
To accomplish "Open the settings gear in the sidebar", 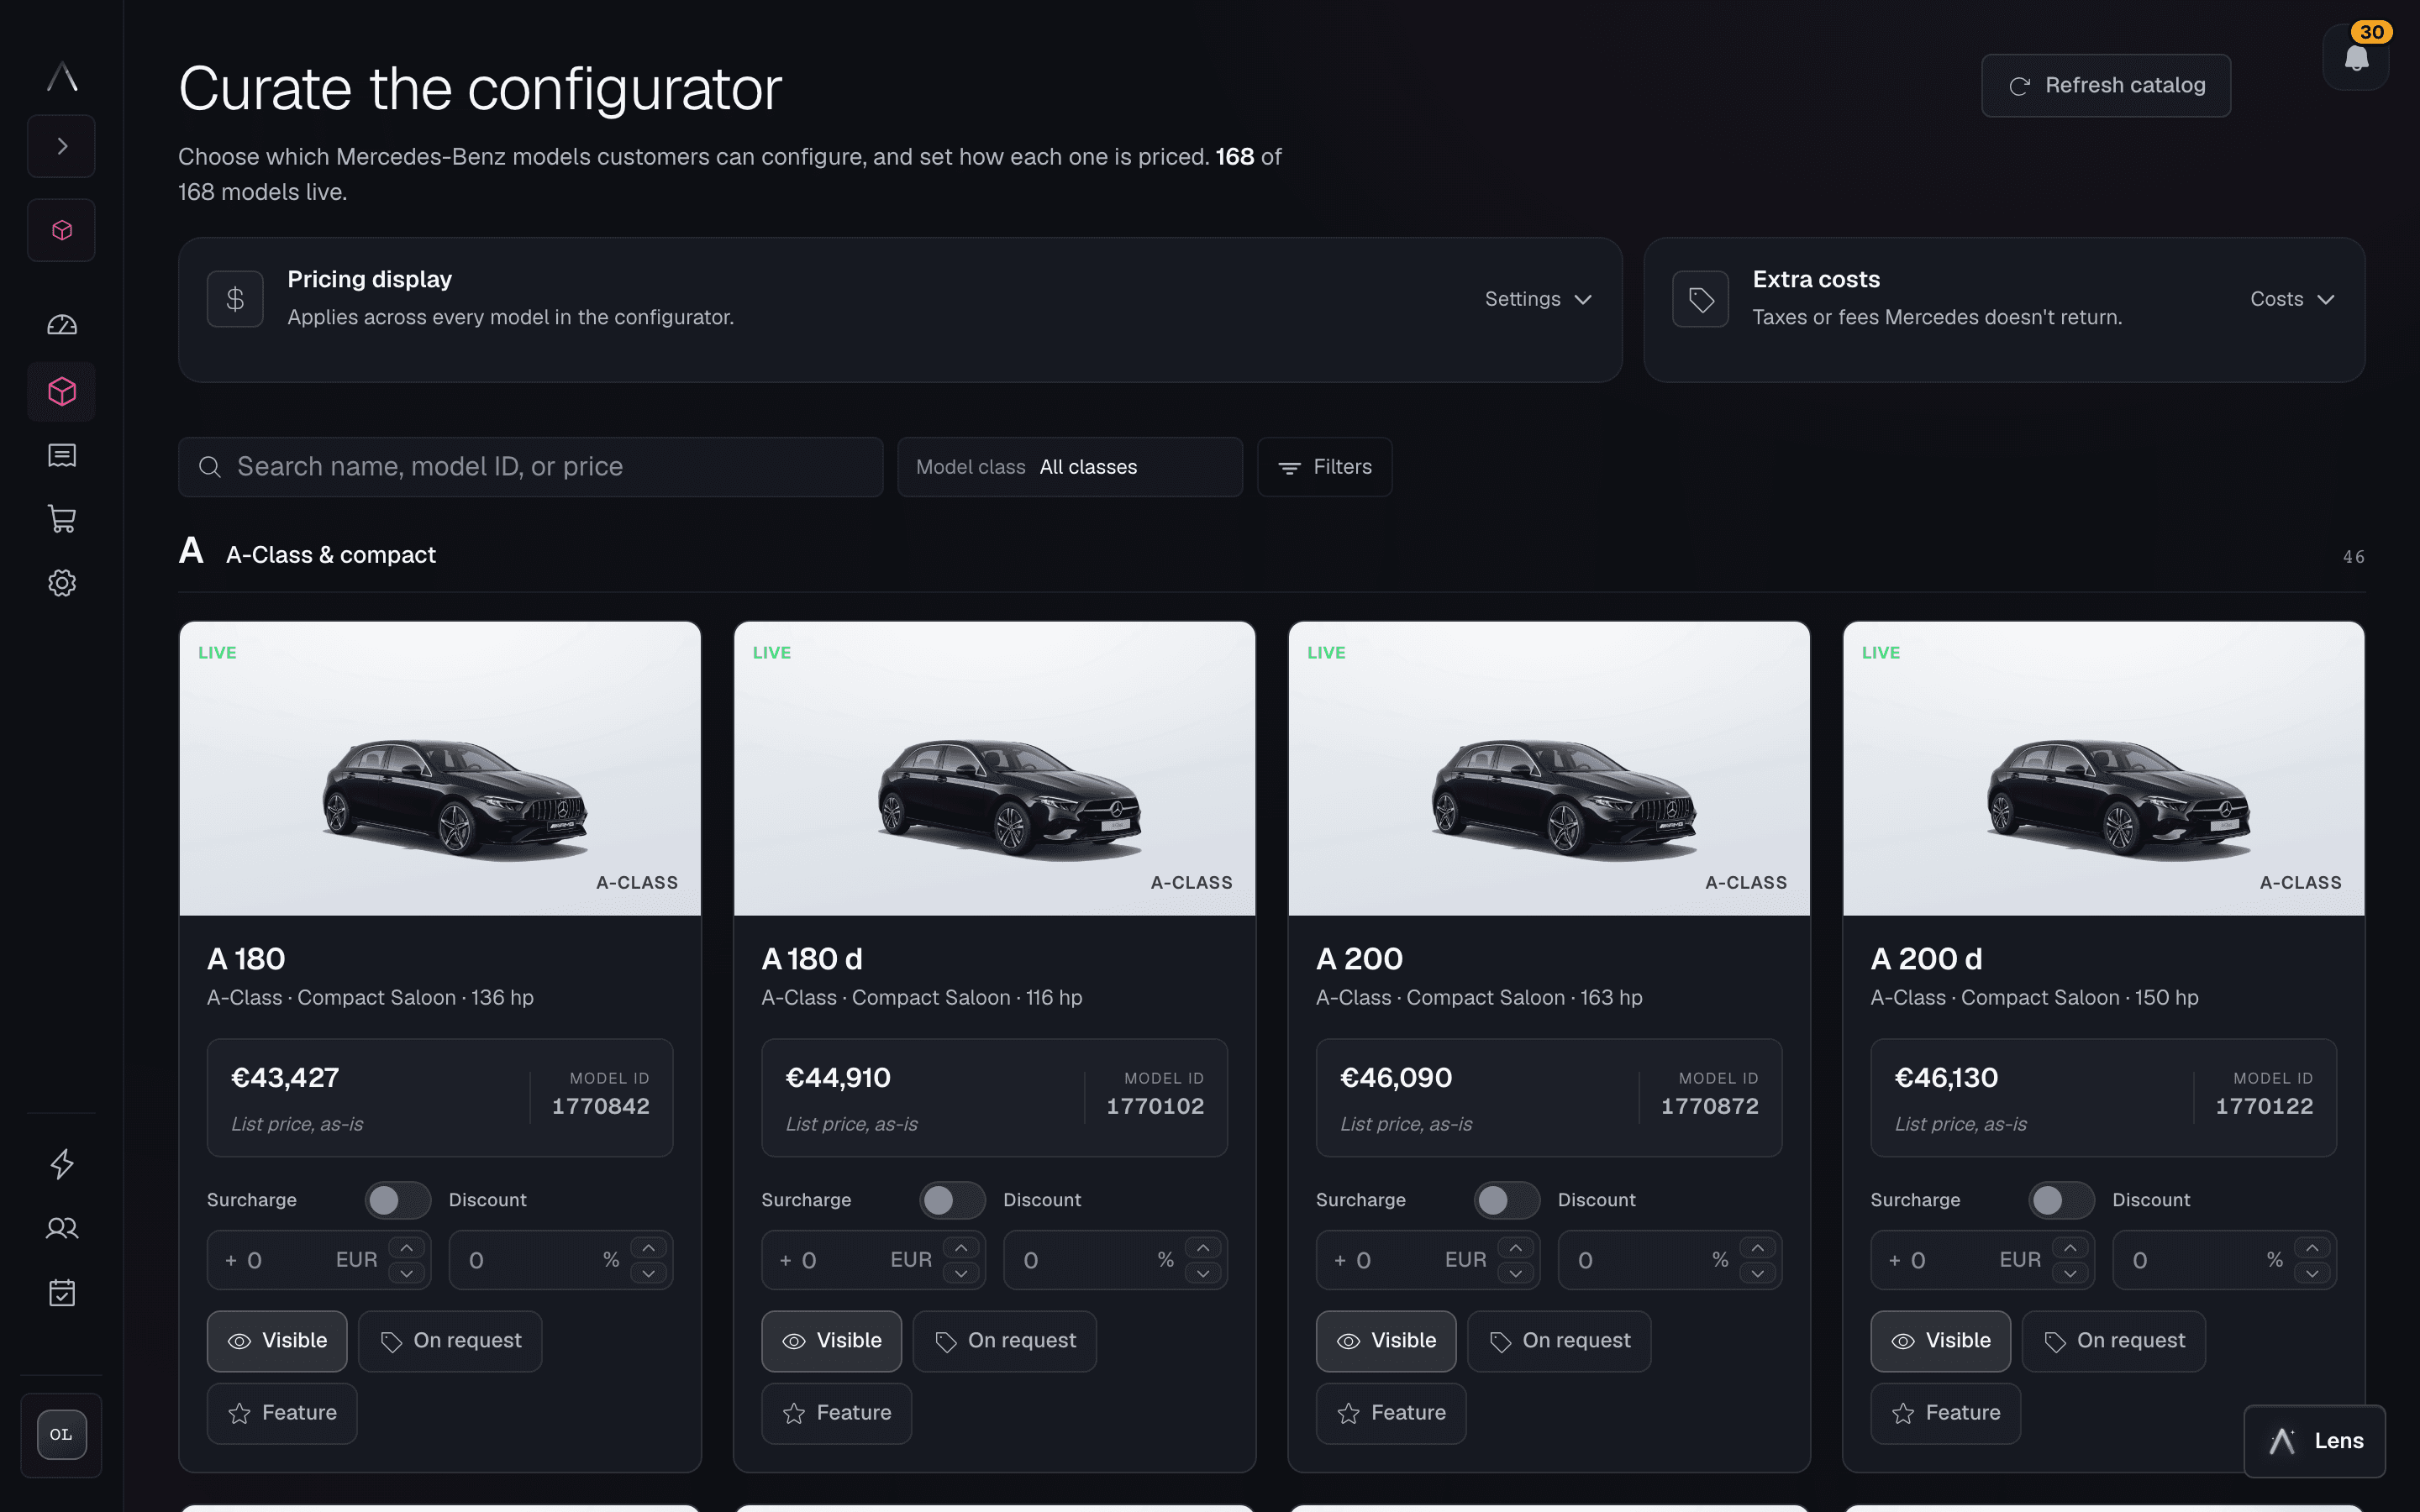I will click(62, 583).
